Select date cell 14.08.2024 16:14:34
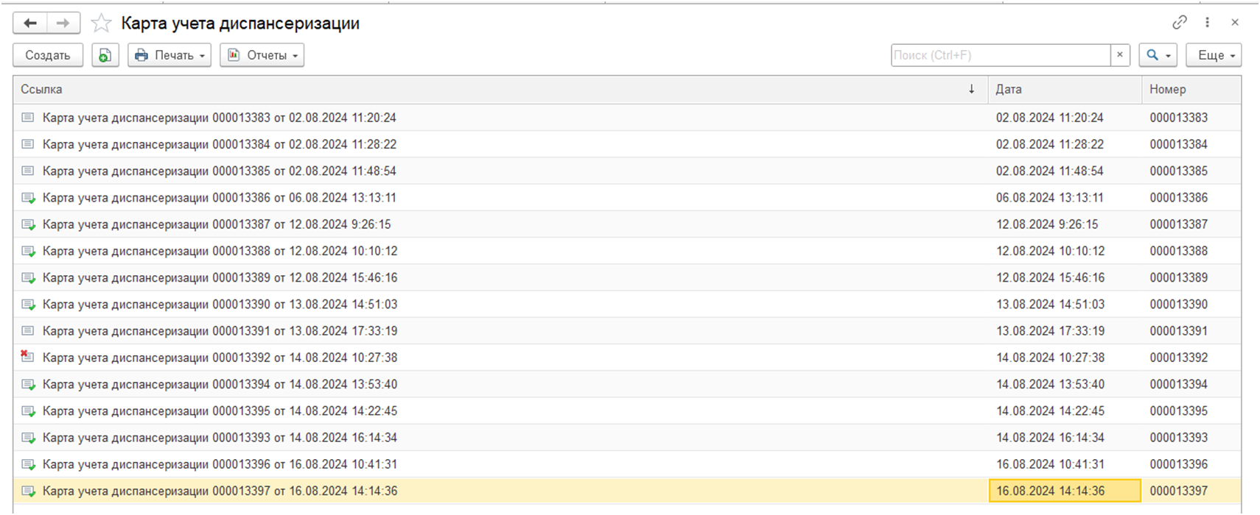This screenshot has height=515, width=1260. (x=1050, y=438)
